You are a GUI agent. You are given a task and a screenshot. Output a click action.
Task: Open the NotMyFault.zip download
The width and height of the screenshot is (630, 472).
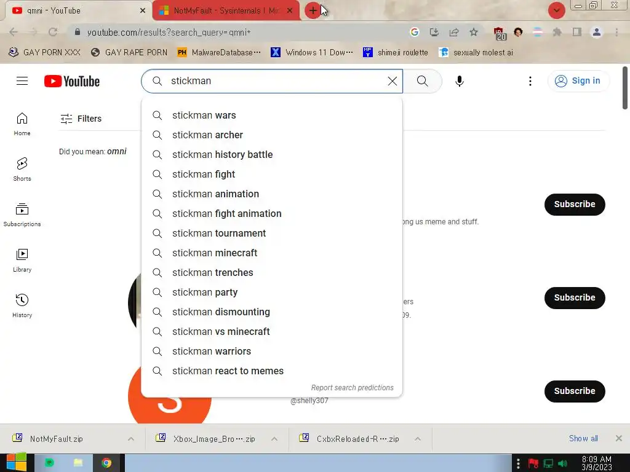(x=56, y=439)
